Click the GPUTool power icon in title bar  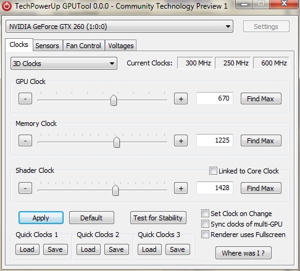(7, 6)
